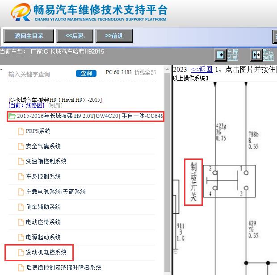The height and width of the screenshot is (275, 277).
Task: Click the wire label 788b R 0.35
Action: [253, 140]
